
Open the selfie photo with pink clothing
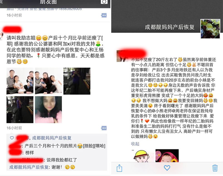(49, 110)
